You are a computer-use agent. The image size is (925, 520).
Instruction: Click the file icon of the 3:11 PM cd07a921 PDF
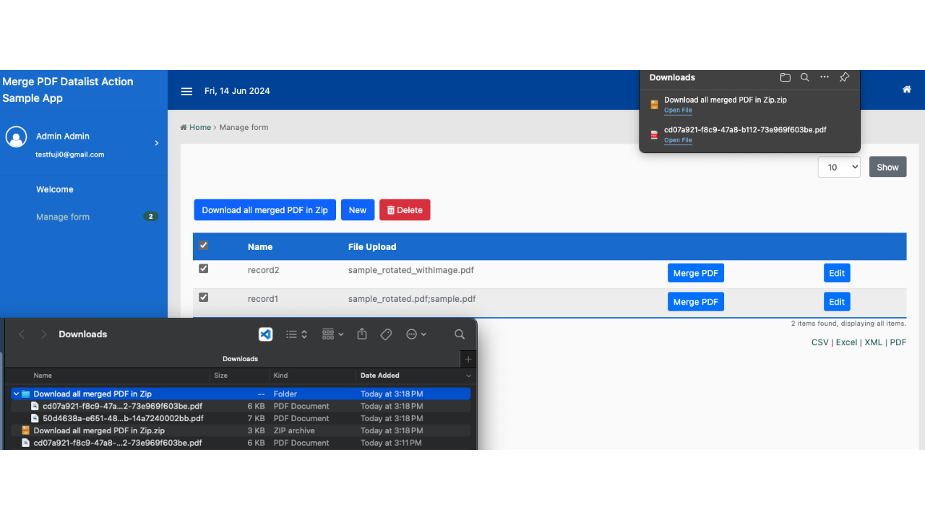26,443
